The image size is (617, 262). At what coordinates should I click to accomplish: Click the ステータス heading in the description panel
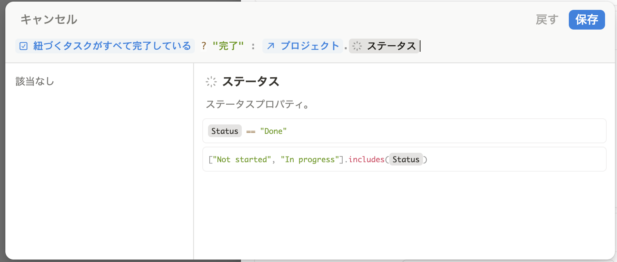click(x=250, y=82)
